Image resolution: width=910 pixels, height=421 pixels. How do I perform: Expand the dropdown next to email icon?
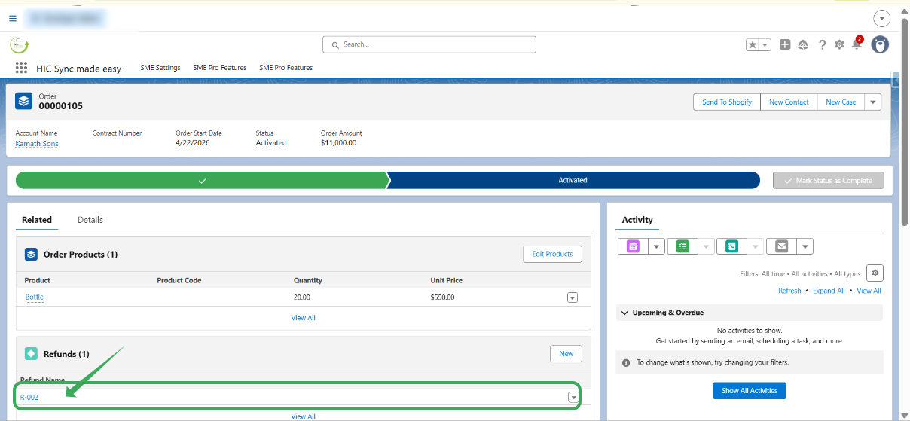tap(805, 246)
